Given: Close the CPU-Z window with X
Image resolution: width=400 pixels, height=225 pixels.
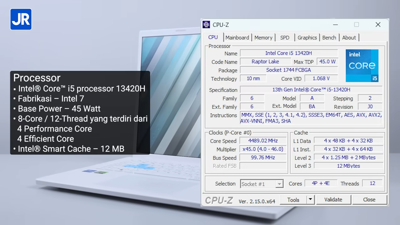Looking at the screenshot, I should click(378, 25).
